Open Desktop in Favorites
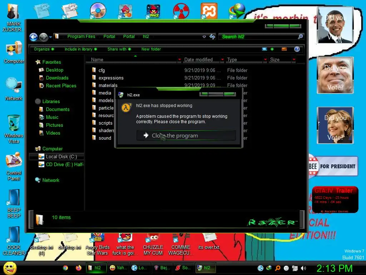Viewport: 366px width, 275px height. pyautogui.click(x=54, y=70)
